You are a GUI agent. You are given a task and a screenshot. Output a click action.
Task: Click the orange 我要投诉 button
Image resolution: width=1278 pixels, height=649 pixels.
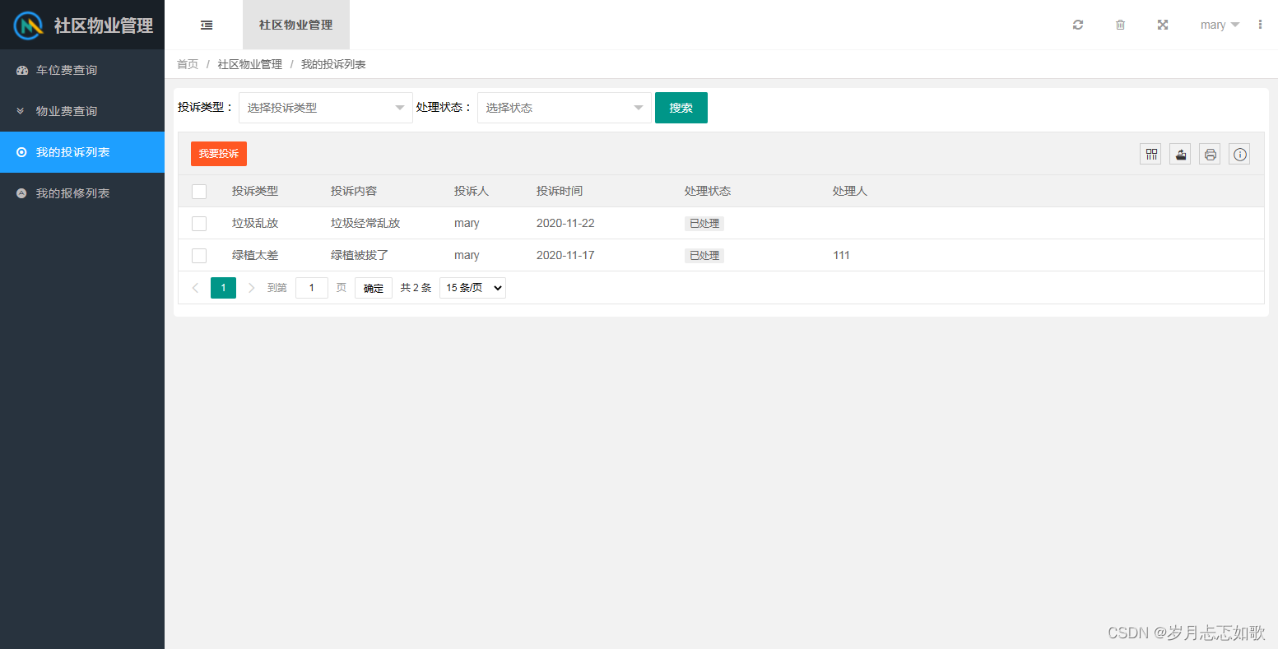(219, 154)
